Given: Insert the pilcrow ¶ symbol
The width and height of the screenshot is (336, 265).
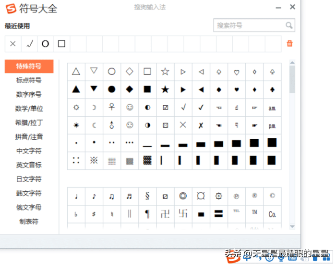Looking at the screenshot, I should coord(147,214).
